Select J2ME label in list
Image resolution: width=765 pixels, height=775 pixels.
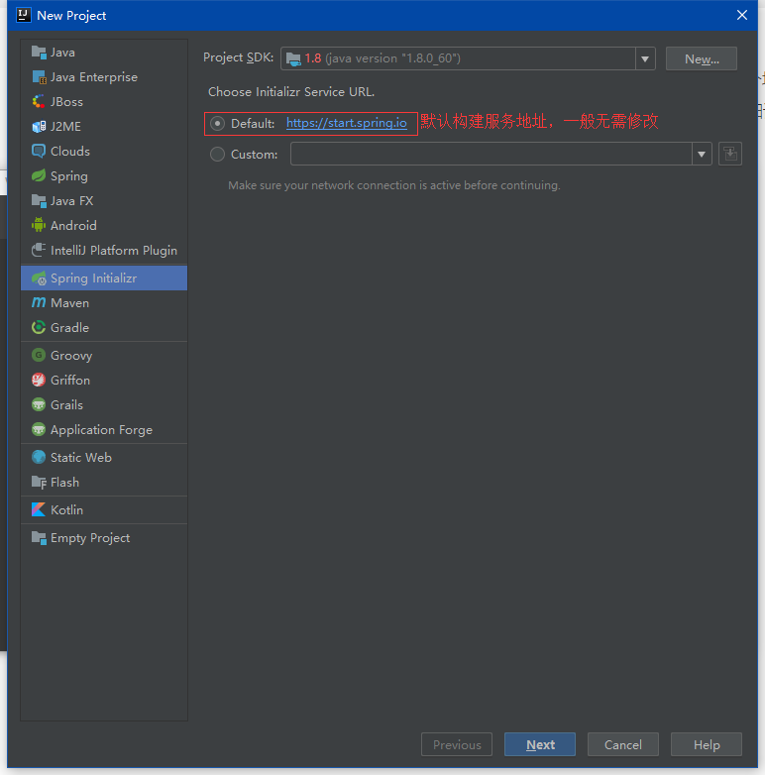coord(65,127)
